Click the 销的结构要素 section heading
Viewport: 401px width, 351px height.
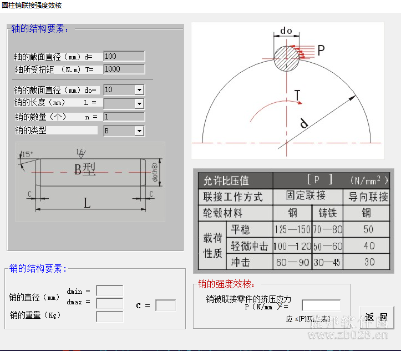tap(38, 268)
